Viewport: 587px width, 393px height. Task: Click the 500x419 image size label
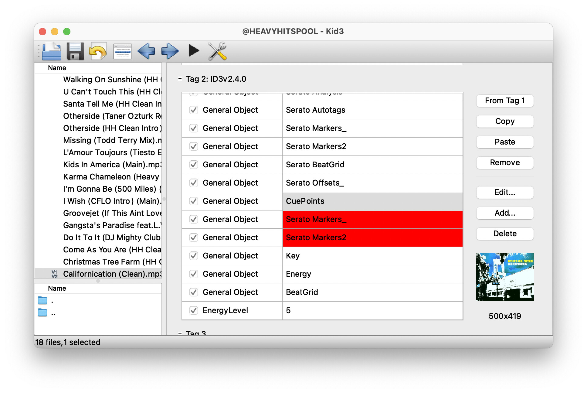point(505,316)
